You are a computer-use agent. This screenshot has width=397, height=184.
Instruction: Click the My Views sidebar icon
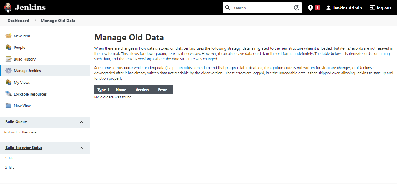pos(9,83)
